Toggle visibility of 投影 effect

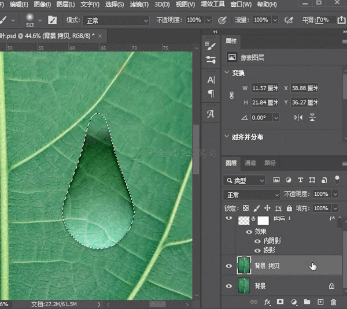click(257, 251)
